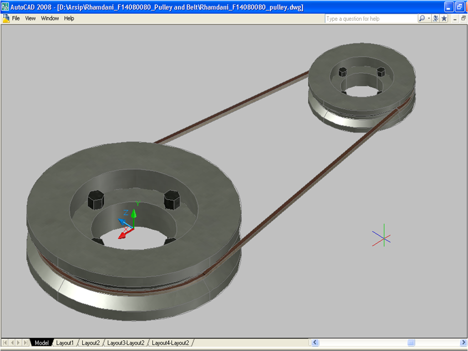
Task: Click the horizontal scrollbar right arrow
Action: [463, 343]
